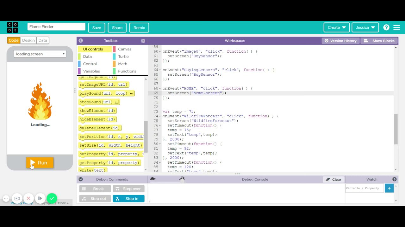This screenshot has width=405, height=227.
Task: Collapse the code fold at line 76
Action: tap(160, 125)
